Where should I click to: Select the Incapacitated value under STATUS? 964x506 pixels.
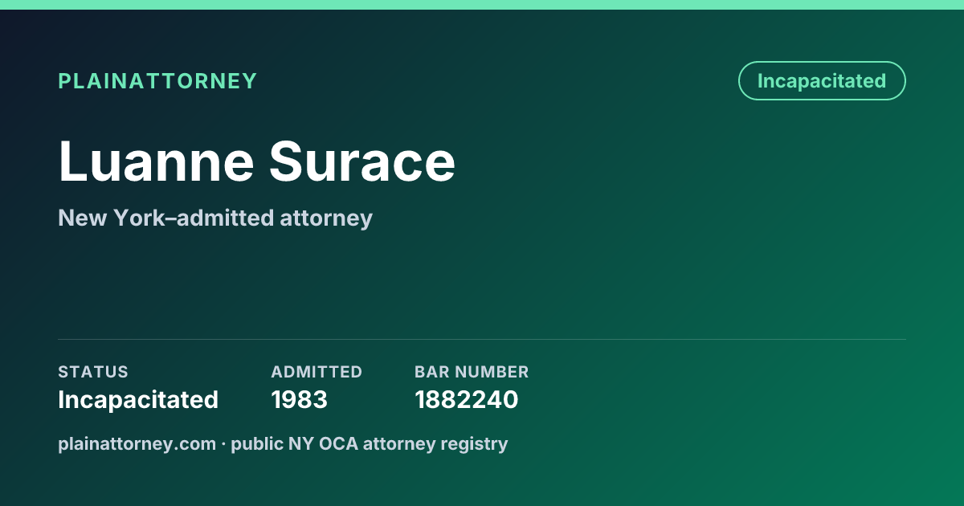coord(138,399)
